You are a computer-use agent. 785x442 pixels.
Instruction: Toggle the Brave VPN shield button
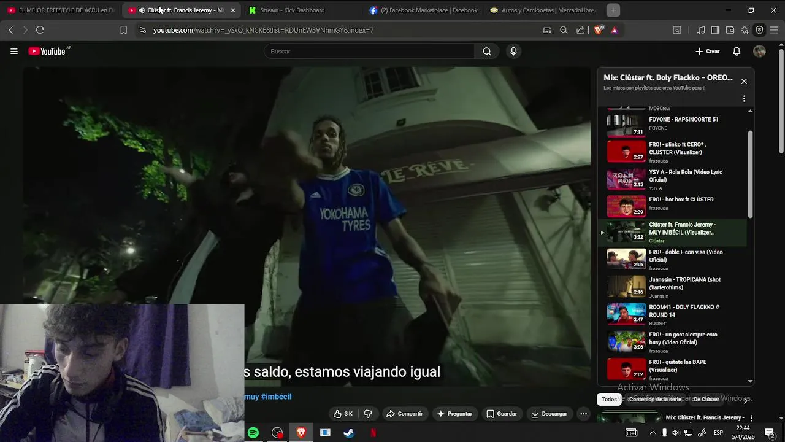tap(759, 29)
